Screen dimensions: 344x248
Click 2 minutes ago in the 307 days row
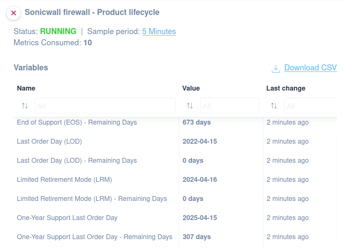288,237
